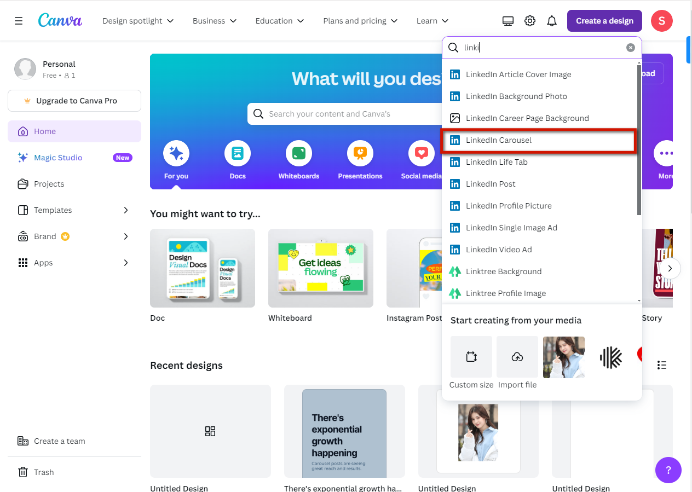Select Linktree Profile Image result

tap(539, 293)
